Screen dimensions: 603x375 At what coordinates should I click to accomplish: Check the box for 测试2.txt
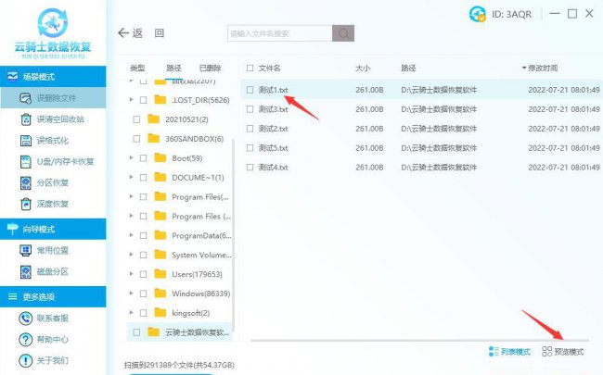click(250, 129)
